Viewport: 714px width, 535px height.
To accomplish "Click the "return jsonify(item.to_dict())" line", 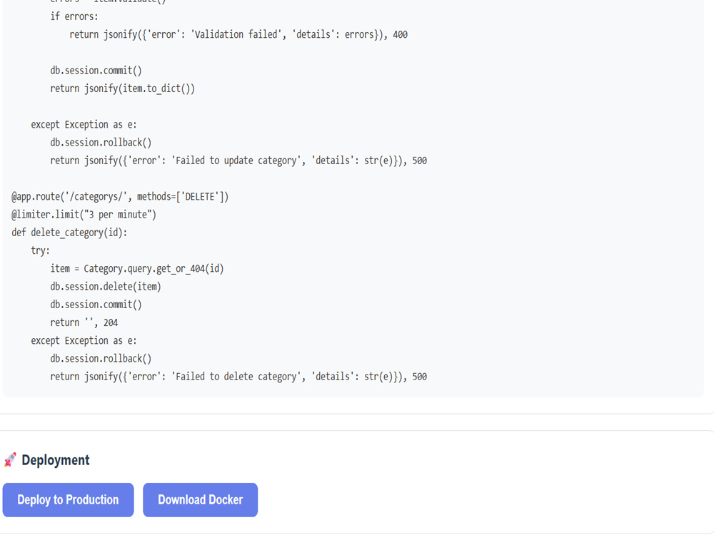I will (x=123, y=88).
